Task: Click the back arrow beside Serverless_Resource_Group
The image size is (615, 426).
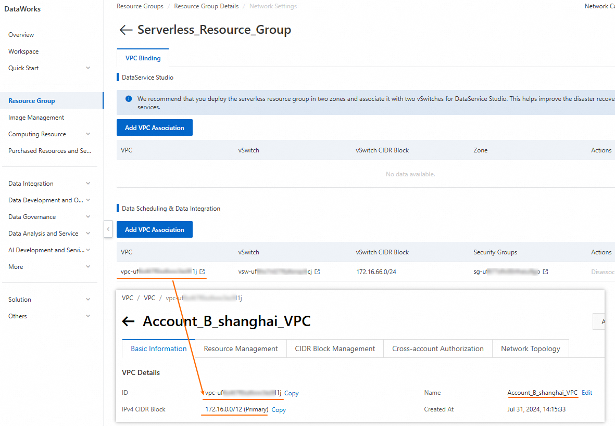Action: [125, 30]
